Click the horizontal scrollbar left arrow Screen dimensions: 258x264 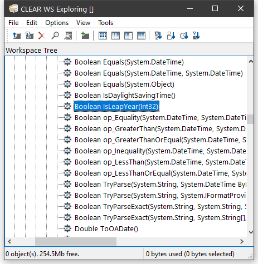click(9, 241)
